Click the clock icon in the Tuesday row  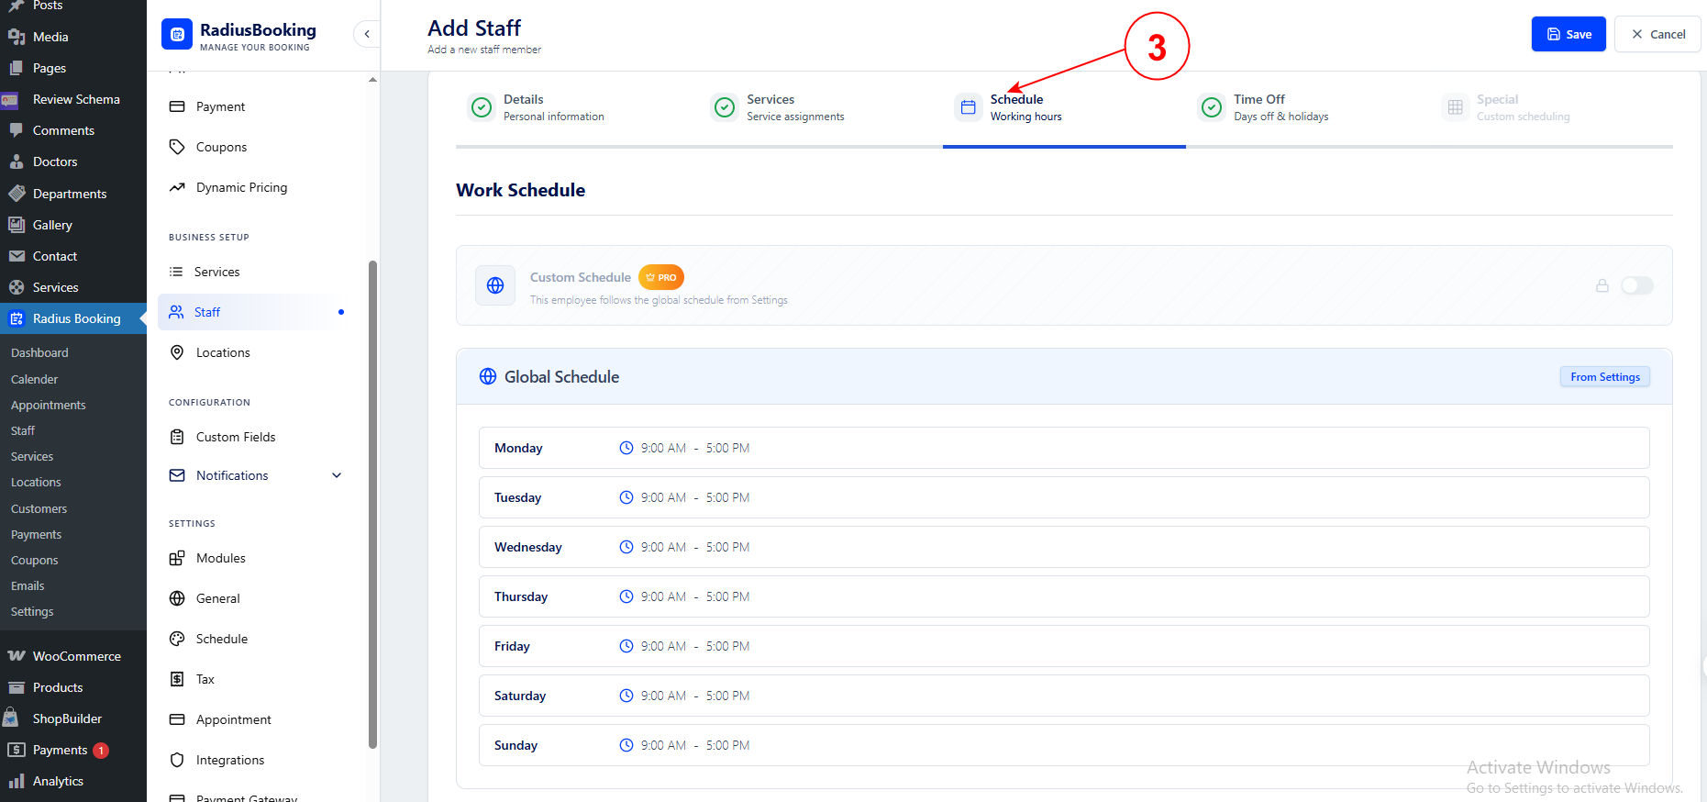point(626,497)
